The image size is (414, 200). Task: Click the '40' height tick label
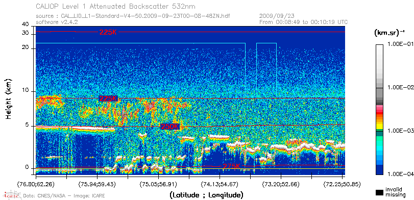point(26,24)
